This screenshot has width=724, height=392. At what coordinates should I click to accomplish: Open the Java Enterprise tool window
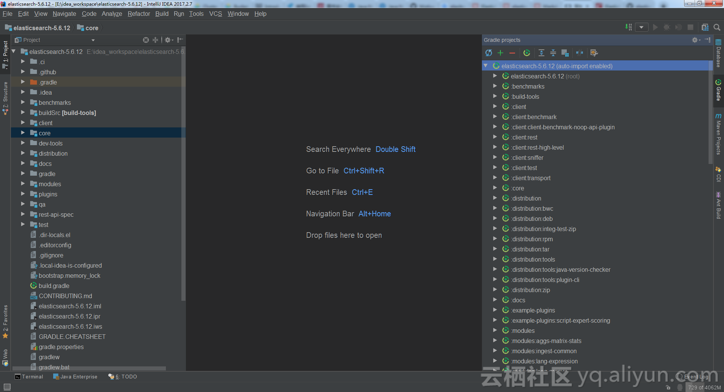[75, 377]
